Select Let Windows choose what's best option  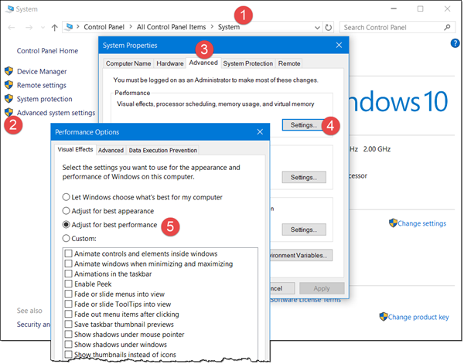(66, 197)
